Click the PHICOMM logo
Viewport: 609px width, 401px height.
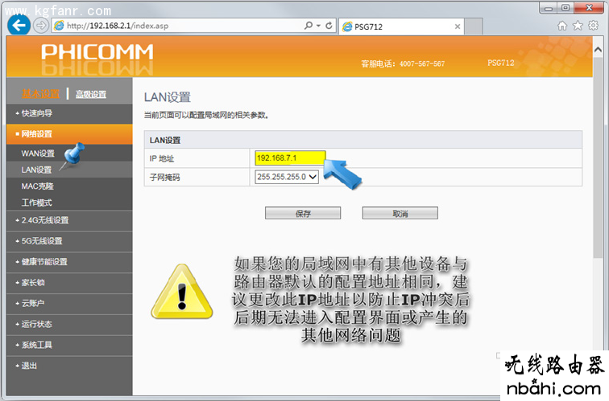point(97,52)
